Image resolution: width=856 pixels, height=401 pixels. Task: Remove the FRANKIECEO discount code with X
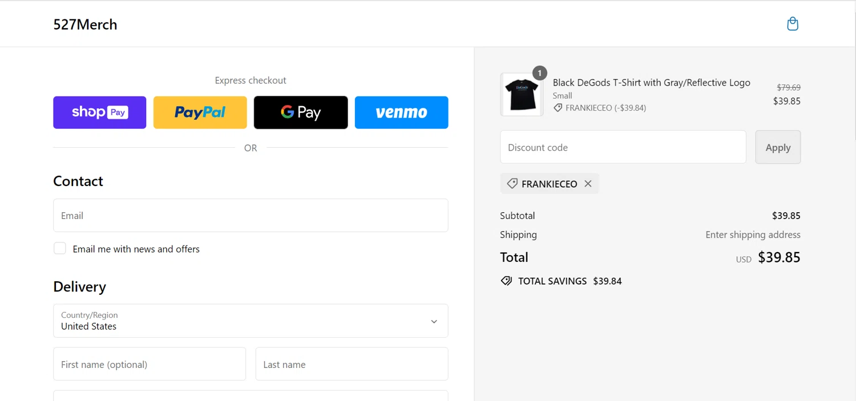[588, 184]
